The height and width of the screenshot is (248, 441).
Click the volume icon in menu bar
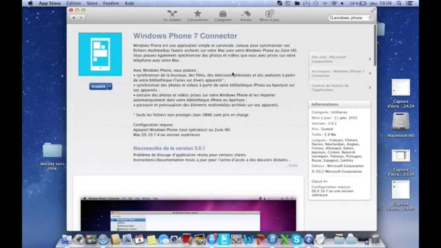342,3
